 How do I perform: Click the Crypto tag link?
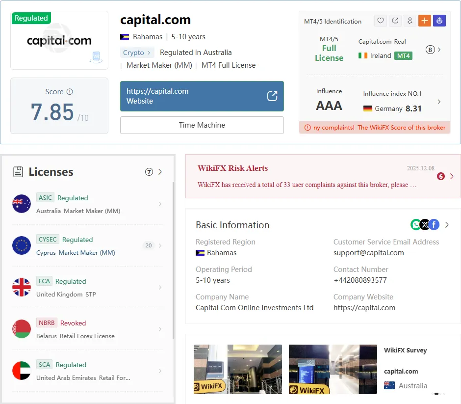pos(137,53)
